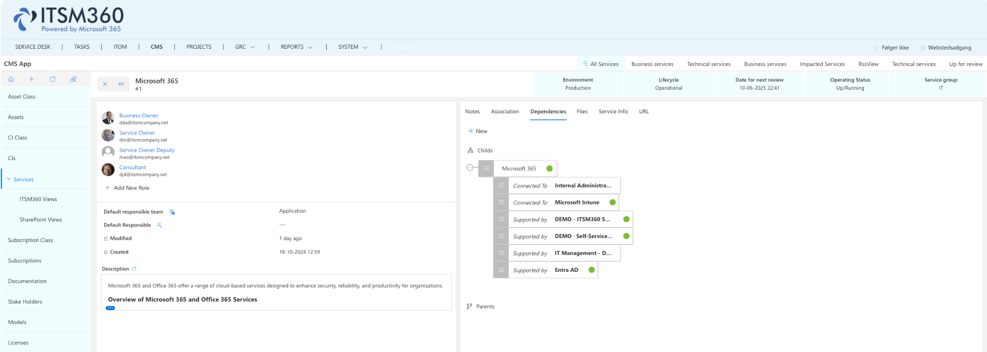Click the Parents hierarchy icon

(x=469, y=306)
